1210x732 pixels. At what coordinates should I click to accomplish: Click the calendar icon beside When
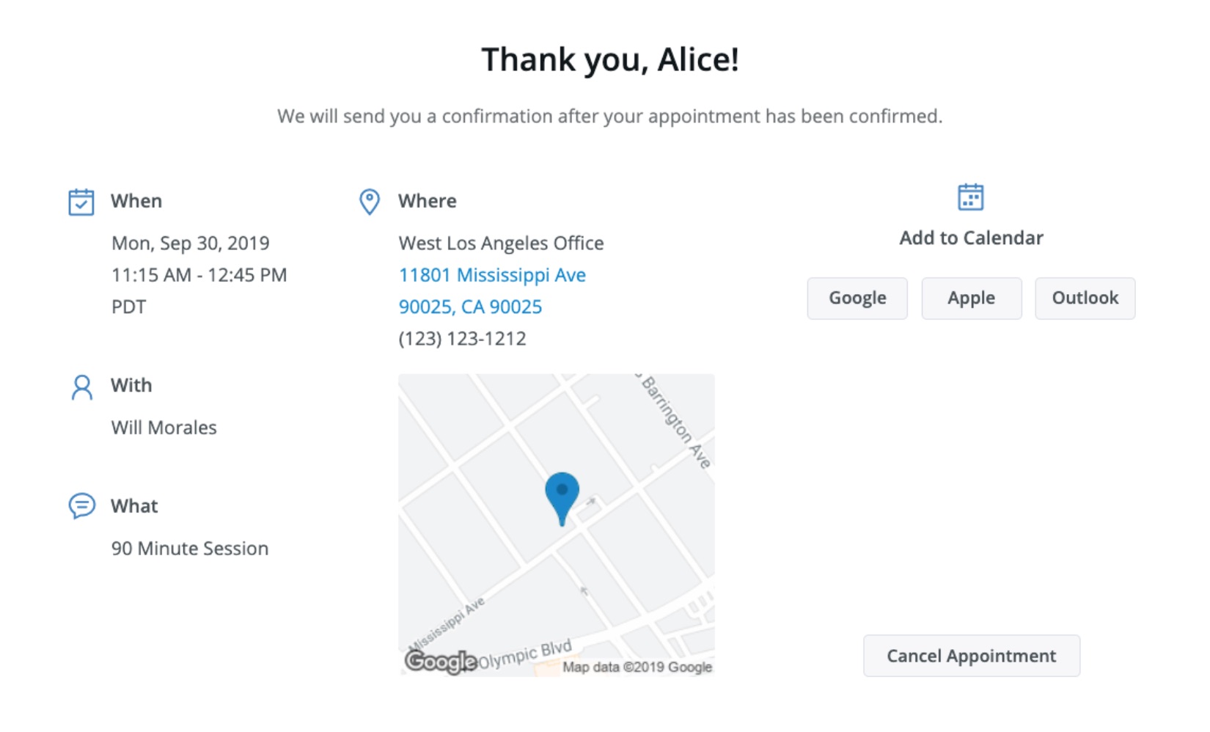click(81, 200)
